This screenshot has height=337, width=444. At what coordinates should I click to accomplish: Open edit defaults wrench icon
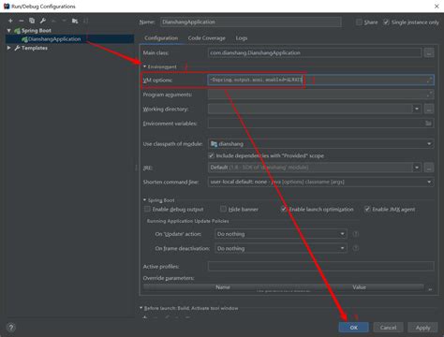tap(43, 21)
